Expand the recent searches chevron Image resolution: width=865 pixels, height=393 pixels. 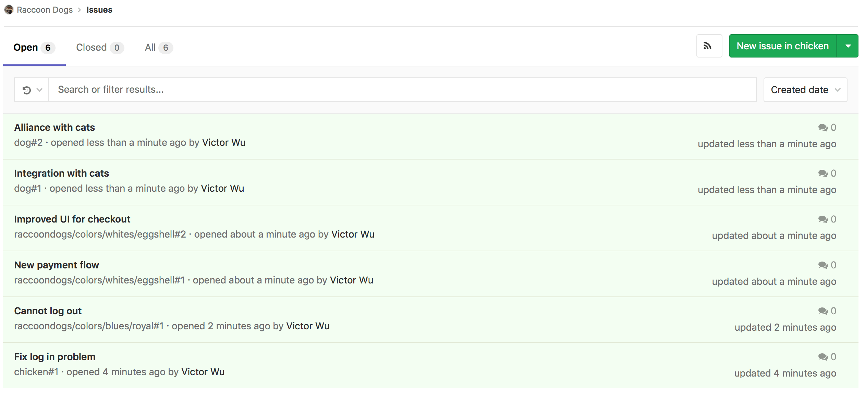point(39,89)
